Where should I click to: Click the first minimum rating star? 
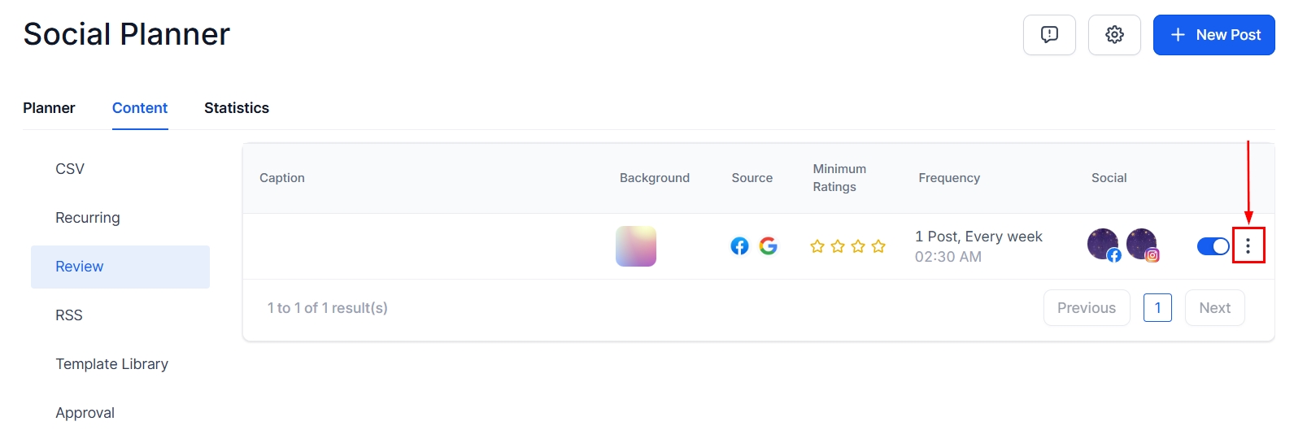[x=817, y=246]
